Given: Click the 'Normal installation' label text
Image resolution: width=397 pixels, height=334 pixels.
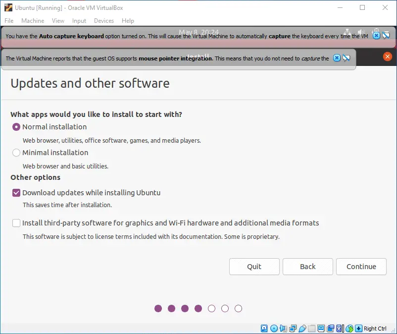Looking at the screenshot, I should (54, 127).
